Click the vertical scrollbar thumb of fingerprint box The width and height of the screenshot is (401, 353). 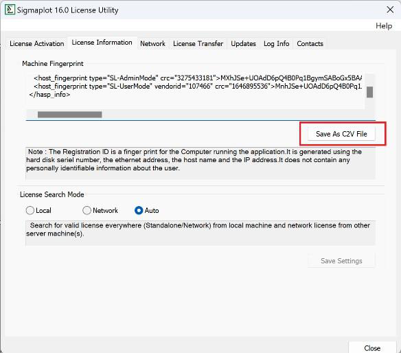point(369,92)
